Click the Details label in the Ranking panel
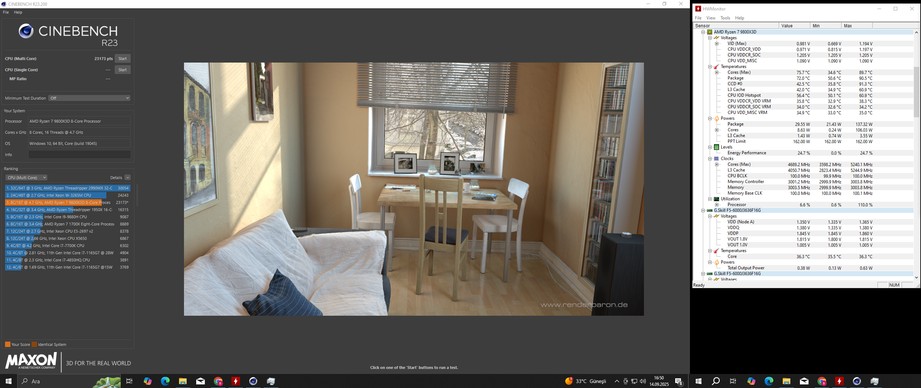The image size is (921, 388). tap(116, 178)
